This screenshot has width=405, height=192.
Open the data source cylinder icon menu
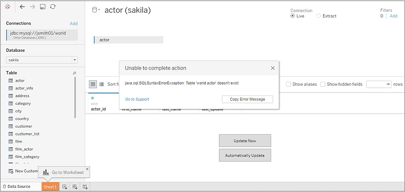coord(95,10)
